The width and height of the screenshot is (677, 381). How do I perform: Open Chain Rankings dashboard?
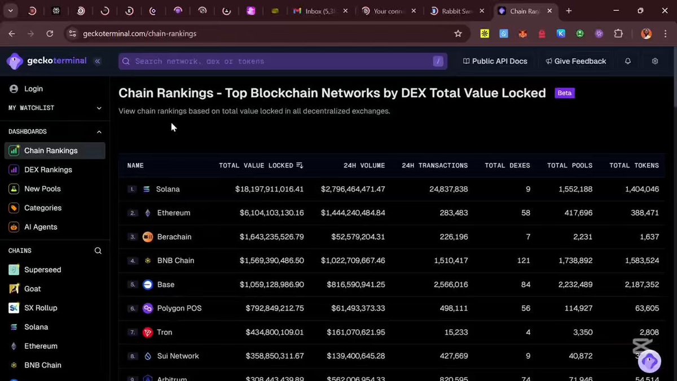[55, 151]
